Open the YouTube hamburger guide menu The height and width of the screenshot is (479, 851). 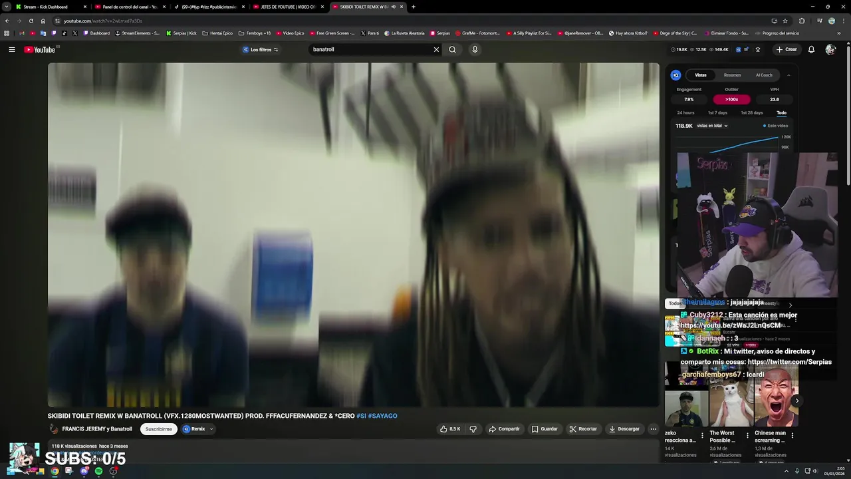pyautogui.click(x=11, y=49)
